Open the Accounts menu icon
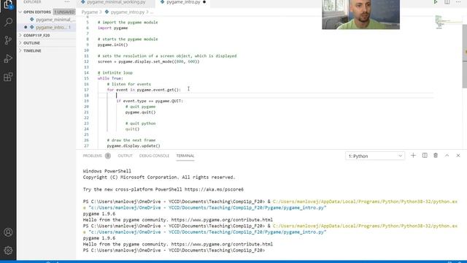This screenshot has width=467, height=263. [x=8, y=232]
